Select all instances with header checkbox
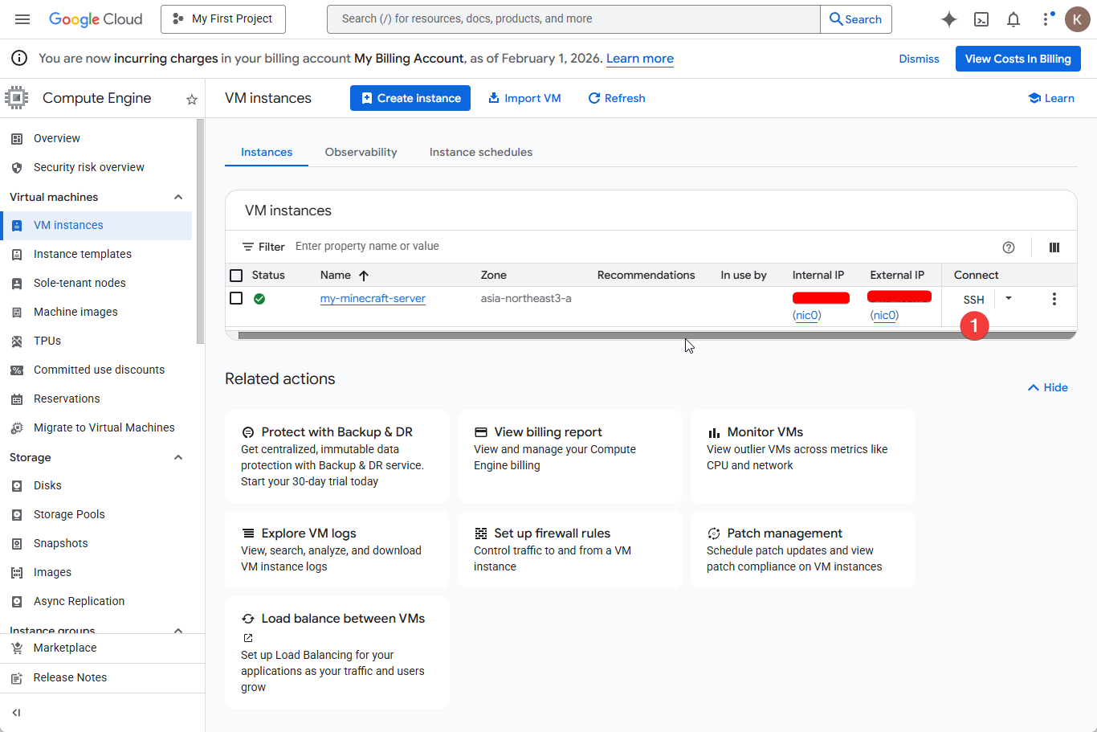This screenshot has width=1097, height=732. [236, 276]
